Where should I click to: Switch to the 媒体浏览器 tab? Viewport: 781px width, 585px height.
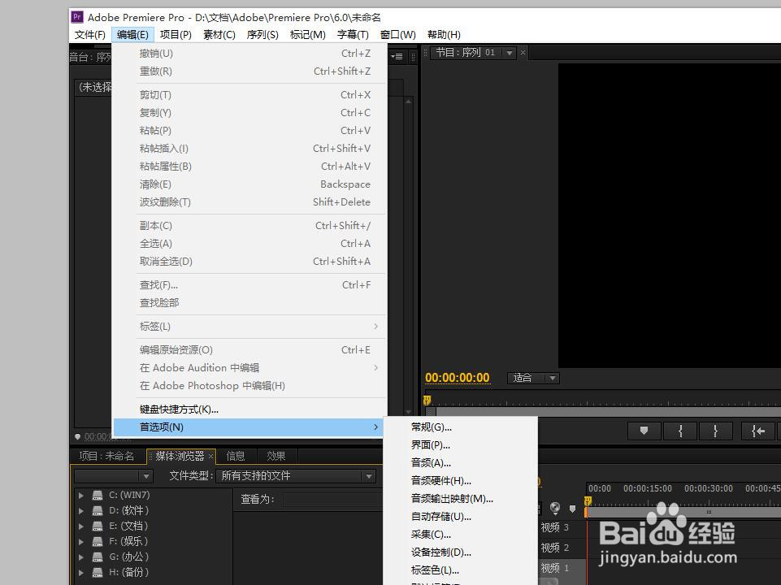coord(180,456)
